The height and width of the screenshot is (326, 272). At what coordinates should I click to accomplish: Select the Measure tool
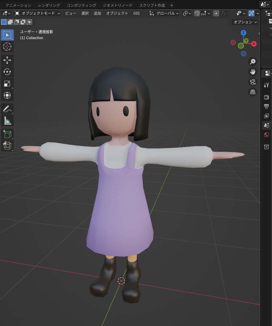(7, 120)
